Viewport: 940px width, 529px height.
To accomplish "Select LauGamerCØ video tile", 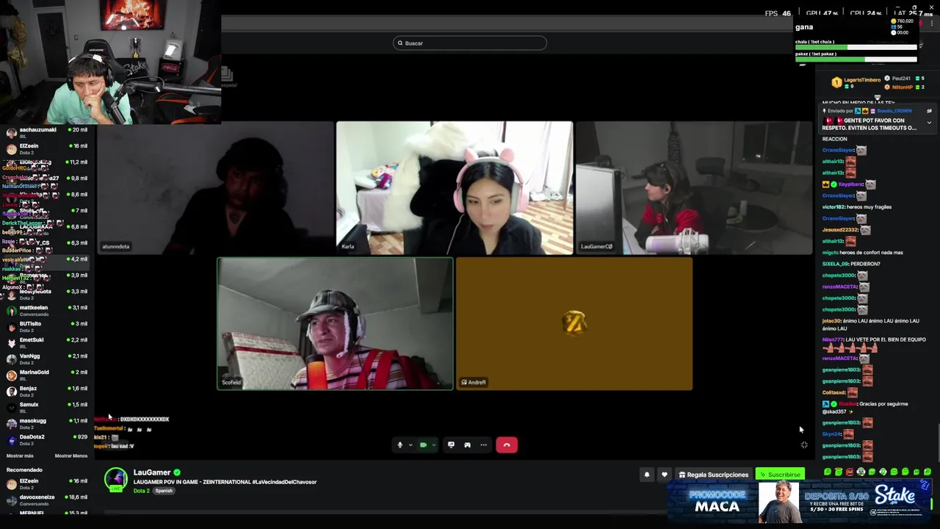I will pos(694,188).
